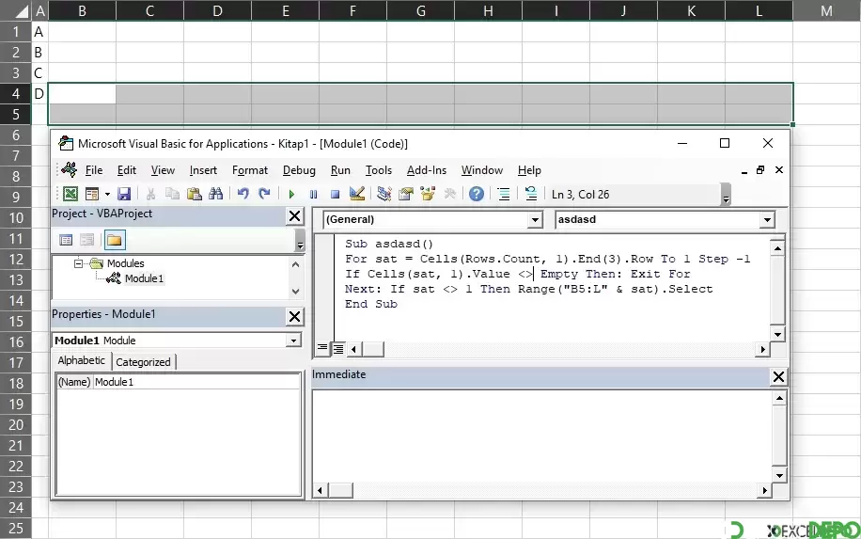Undo the last edit
Image resolution: width=861 pixels, height=539 pixels.
pyautogui.click(x=243, y=194)
